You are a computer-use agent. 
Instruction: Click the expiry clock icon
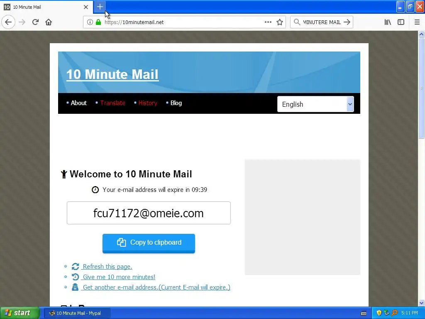(95, 189)
